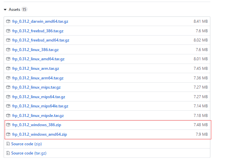This screenshot has width=246, height=167.
Task: Open Source code (tar.gz) link
Action: coord(29,153)
